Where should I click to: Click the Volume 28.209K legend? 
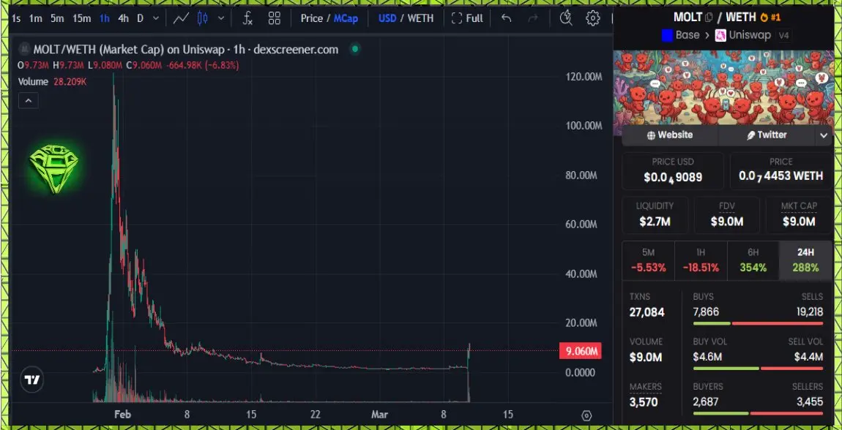53,82
